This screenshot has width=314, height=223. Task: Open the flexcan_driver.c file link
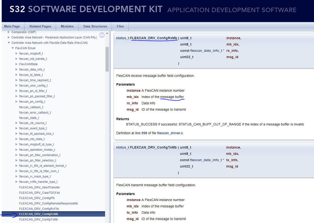(x=170, y=133)
